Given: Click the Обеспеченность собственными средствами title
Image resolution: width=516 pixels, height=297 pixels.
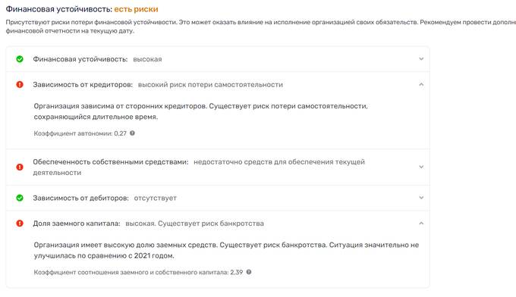Looking at the screenshot, I should point(111,161).
